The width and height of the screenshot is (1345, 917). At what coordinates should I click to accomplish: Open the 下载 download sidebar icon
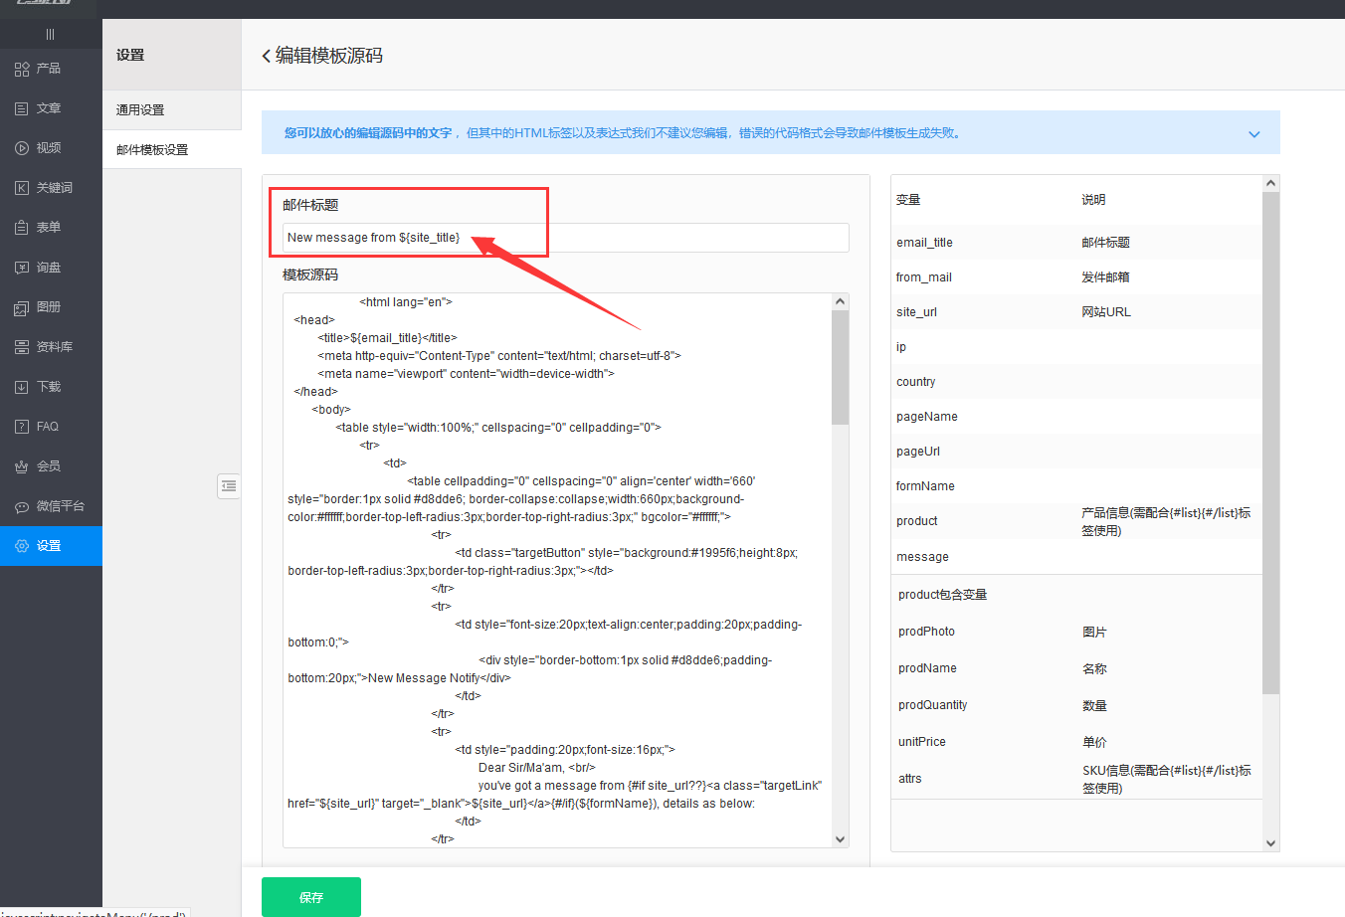tap(22, 387)
